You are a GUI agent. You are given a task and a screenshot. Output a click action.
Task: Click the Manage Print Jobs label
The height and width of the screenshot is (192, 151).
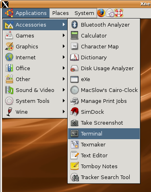[104, 101]
